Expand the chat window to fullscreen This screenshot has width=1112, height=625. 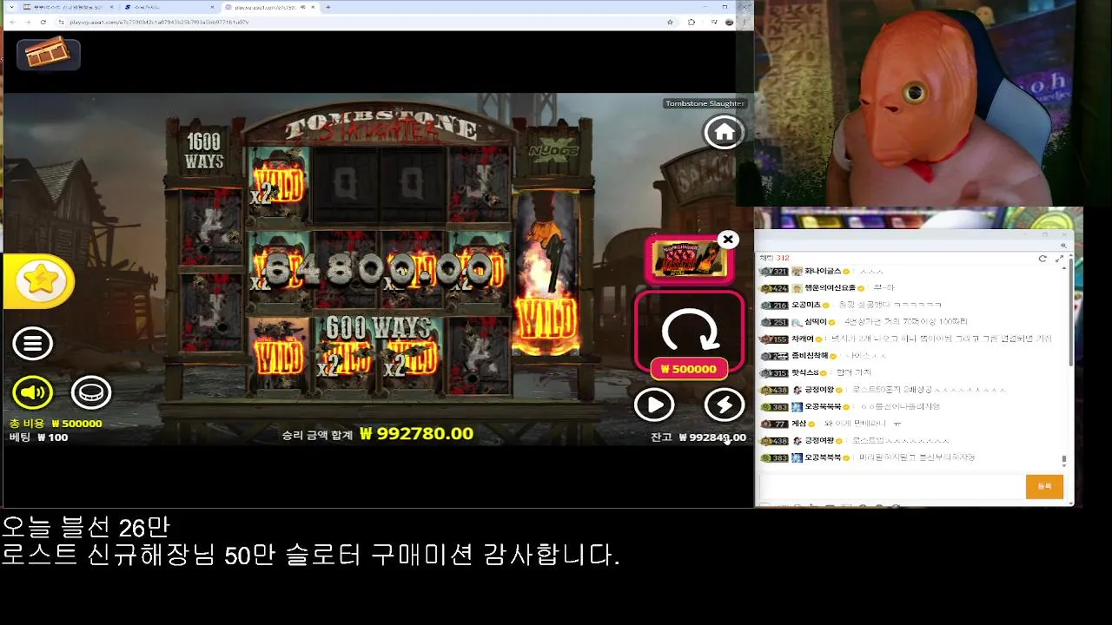[x=1059, y=259]
